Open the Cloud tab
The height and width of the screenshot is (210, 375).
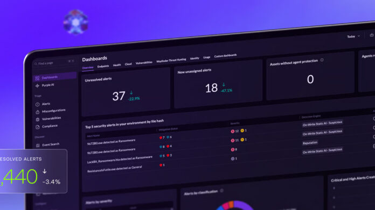pyautogui.click(x=128, y=64)
